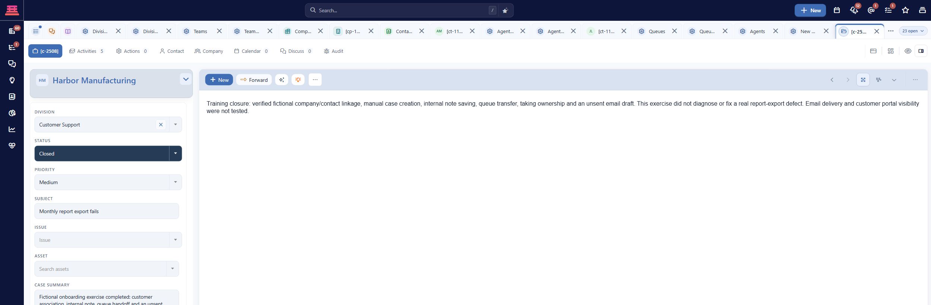
Task: Click New button in message toolbar
Action: [x=219, y=80]
